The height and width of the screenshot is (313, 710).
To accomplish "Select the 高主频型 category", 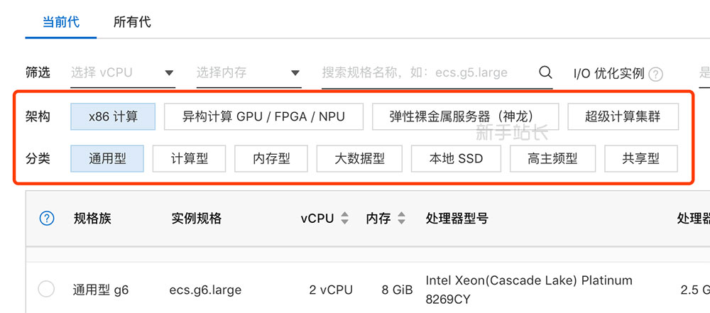I will point(552,158).
